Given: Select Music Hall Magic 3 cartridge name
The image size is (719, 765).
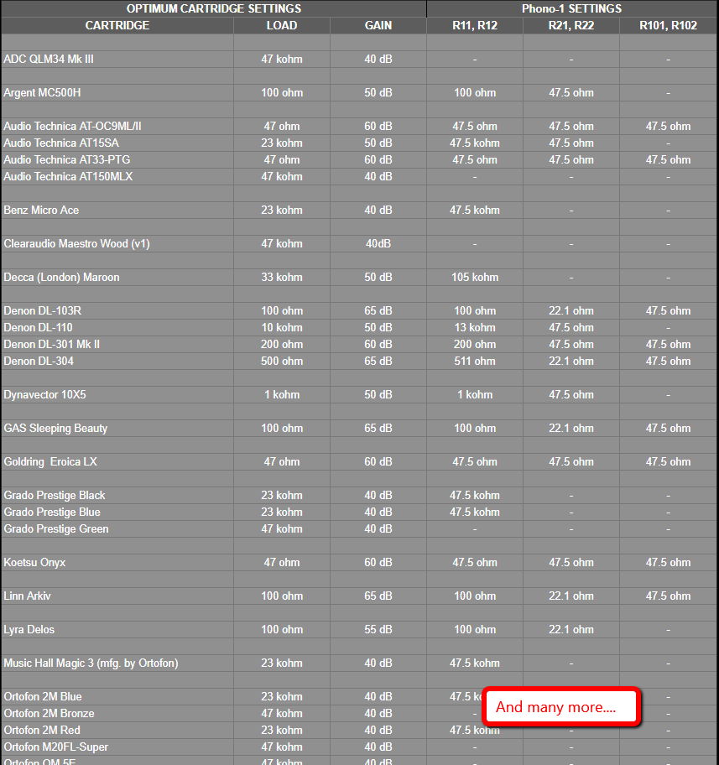Looking at the screenshot, I should 91,663.
